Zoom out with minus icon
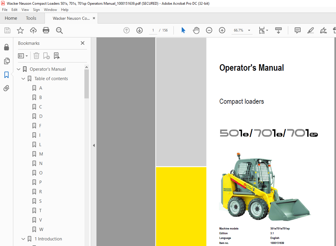The image size is (336, 246). [x=209, y=30]
